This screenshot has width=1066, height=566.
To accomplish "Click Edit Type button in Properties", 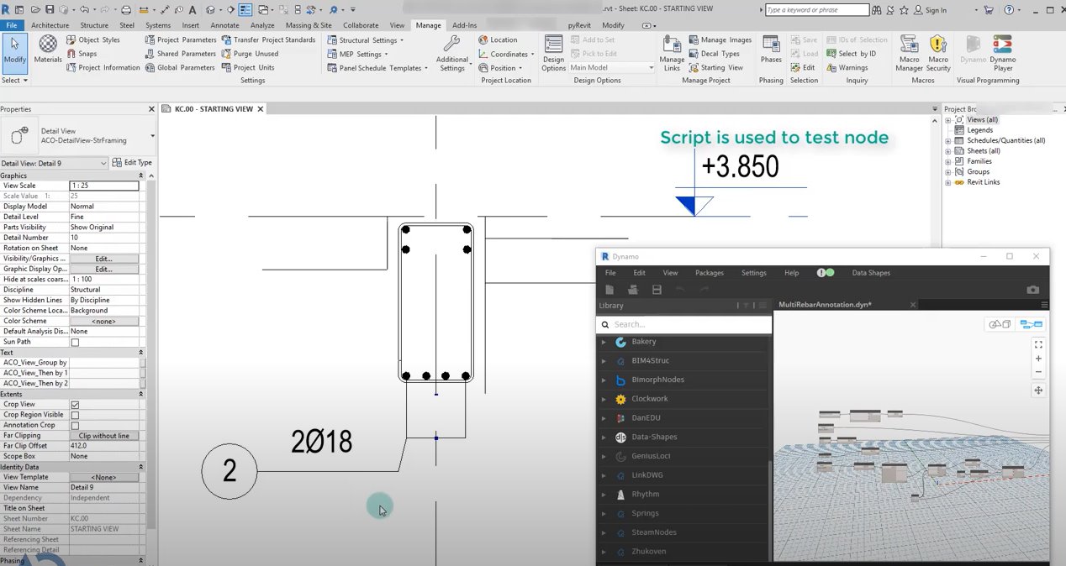I will coord(133,163).
